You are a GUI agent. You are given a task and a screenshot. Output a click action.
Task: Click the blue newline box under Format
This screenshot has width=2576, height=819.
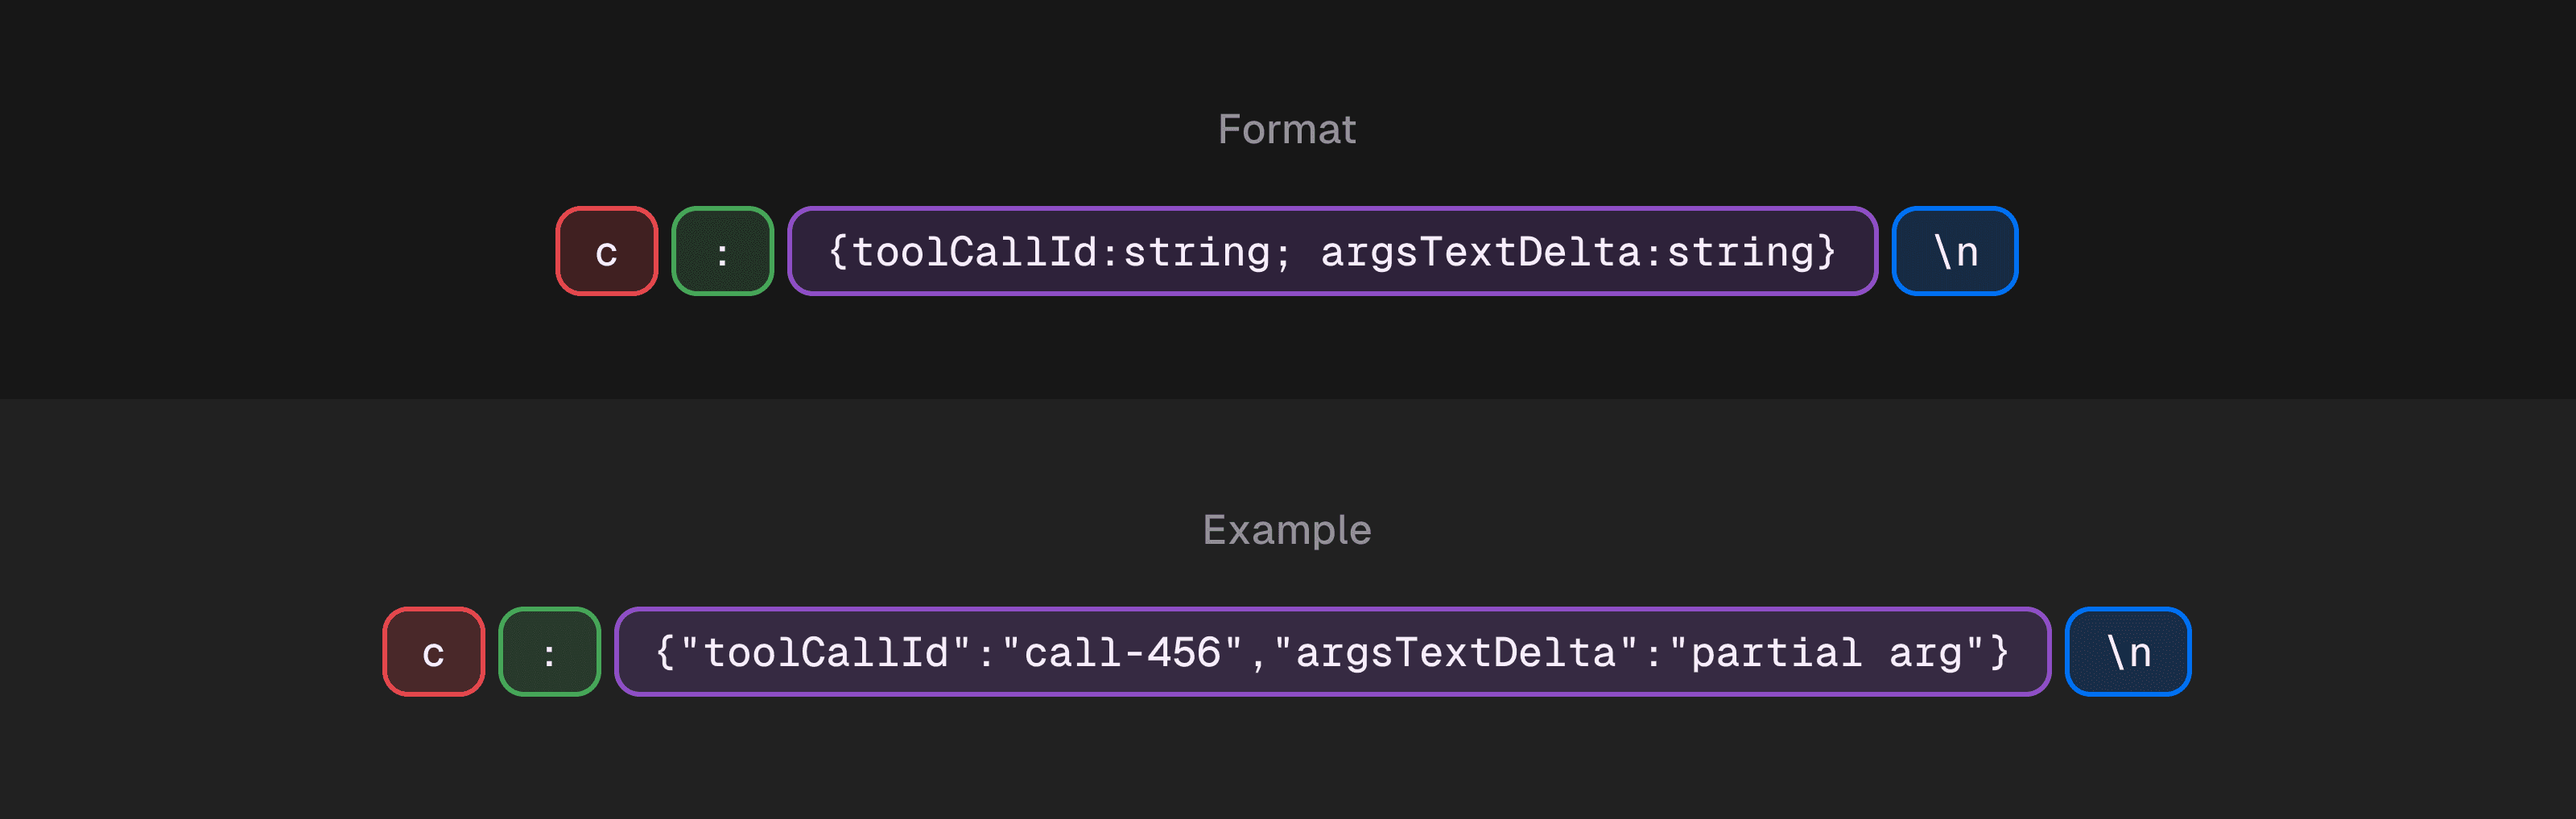tap(1954, 251)
